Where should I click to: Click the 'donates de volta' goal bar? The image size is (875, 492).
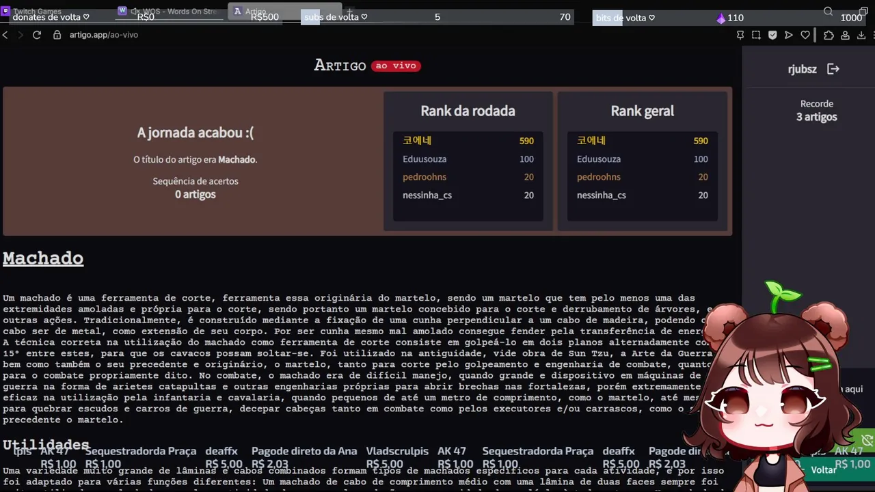coord(146,17)
